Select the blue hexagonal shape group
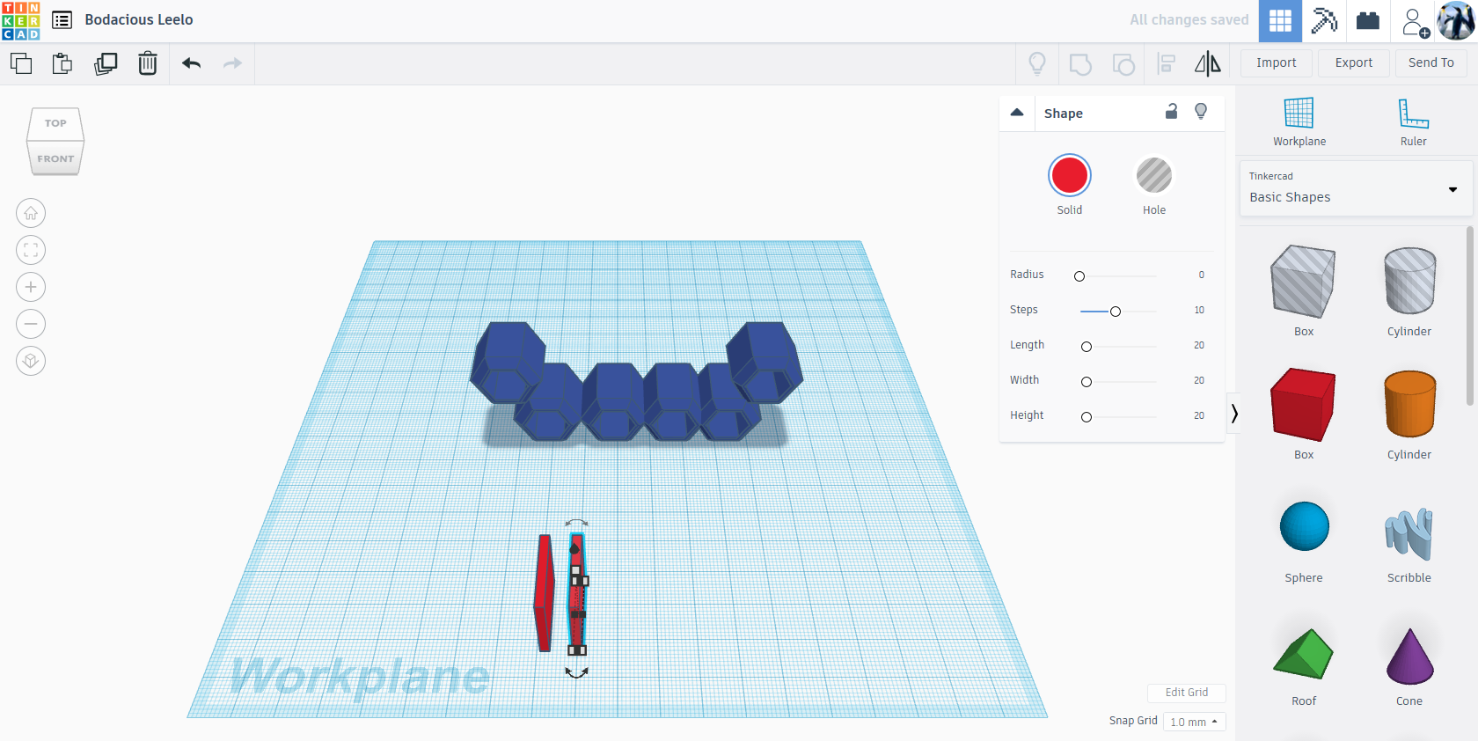Viewport: 1478px width, 741px height. (x=635, y=381)
